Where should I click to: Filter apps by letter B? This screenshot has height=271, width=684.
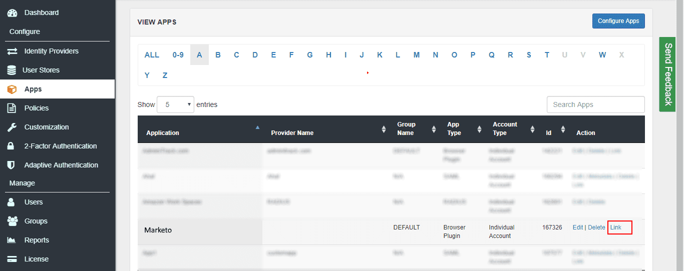click(x=218, y=55)
